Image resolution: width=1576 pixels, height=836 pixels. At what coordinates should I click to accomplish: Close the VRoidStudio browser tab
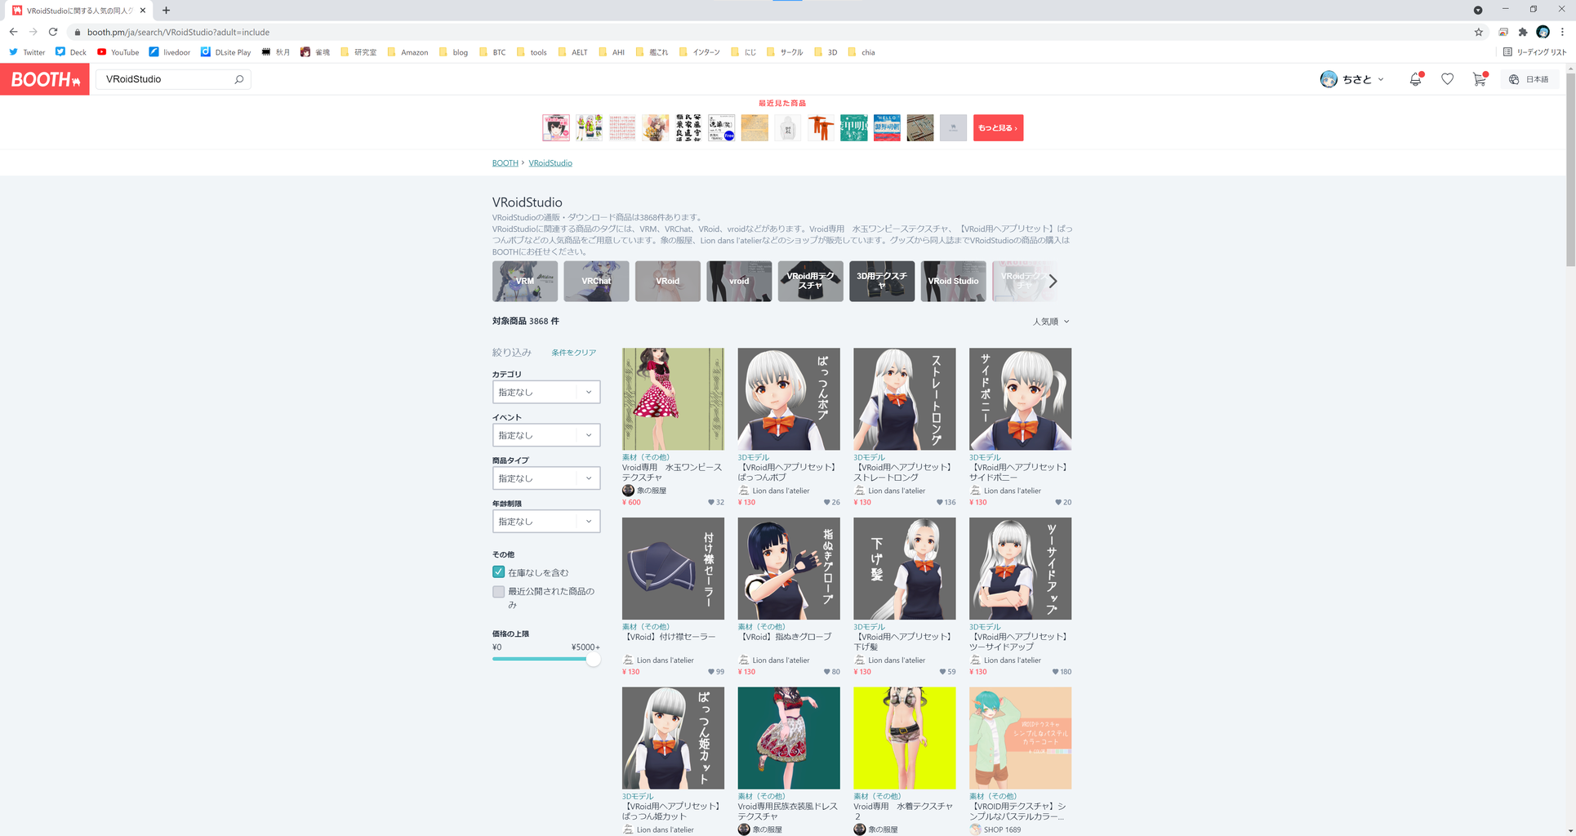tap(143, 11)
